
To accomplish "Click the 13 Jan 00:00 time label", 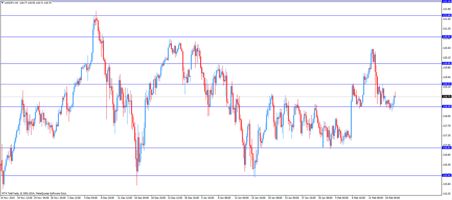I will tap(242, 198).
